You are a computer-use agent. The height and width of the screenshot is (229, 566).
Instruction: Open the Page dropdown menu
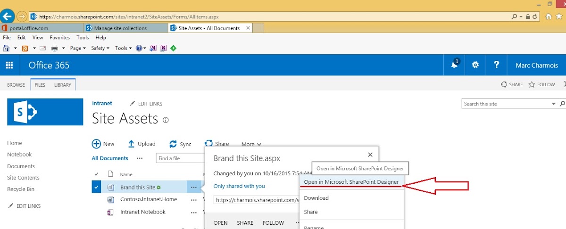(x=78, y=48)
